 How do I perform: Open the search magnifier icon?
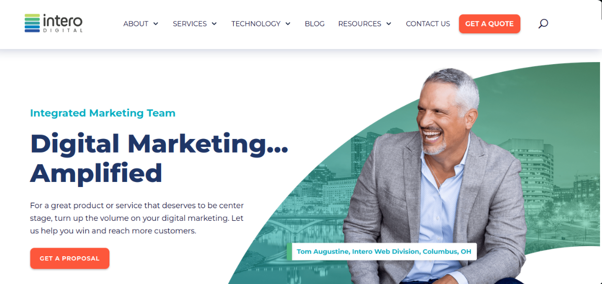click(x=543, y=24)
